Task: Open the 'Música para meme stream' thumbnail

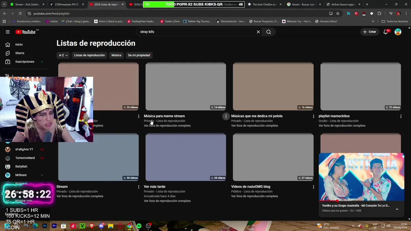Action: (x=186, y=87)
